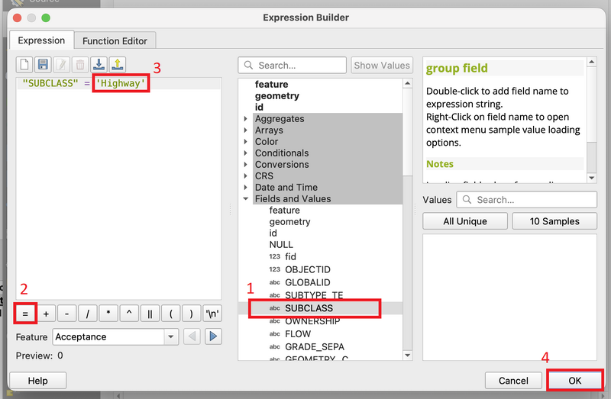Viewport: 611px width, 399px height.
Task: Insert the caret power operator
Action: [x=129, y=314]
